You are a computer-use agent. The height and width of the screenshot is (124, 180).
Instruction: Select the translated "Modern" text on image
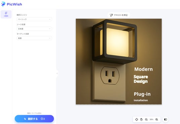143,69
